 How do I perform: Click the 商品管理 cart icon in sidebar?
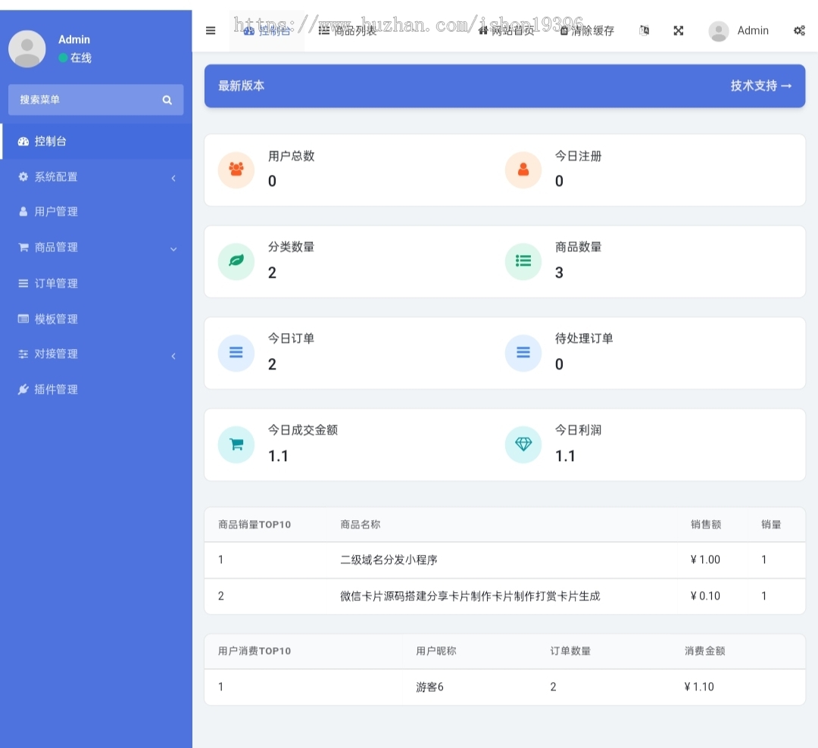(x=23, y=248)
